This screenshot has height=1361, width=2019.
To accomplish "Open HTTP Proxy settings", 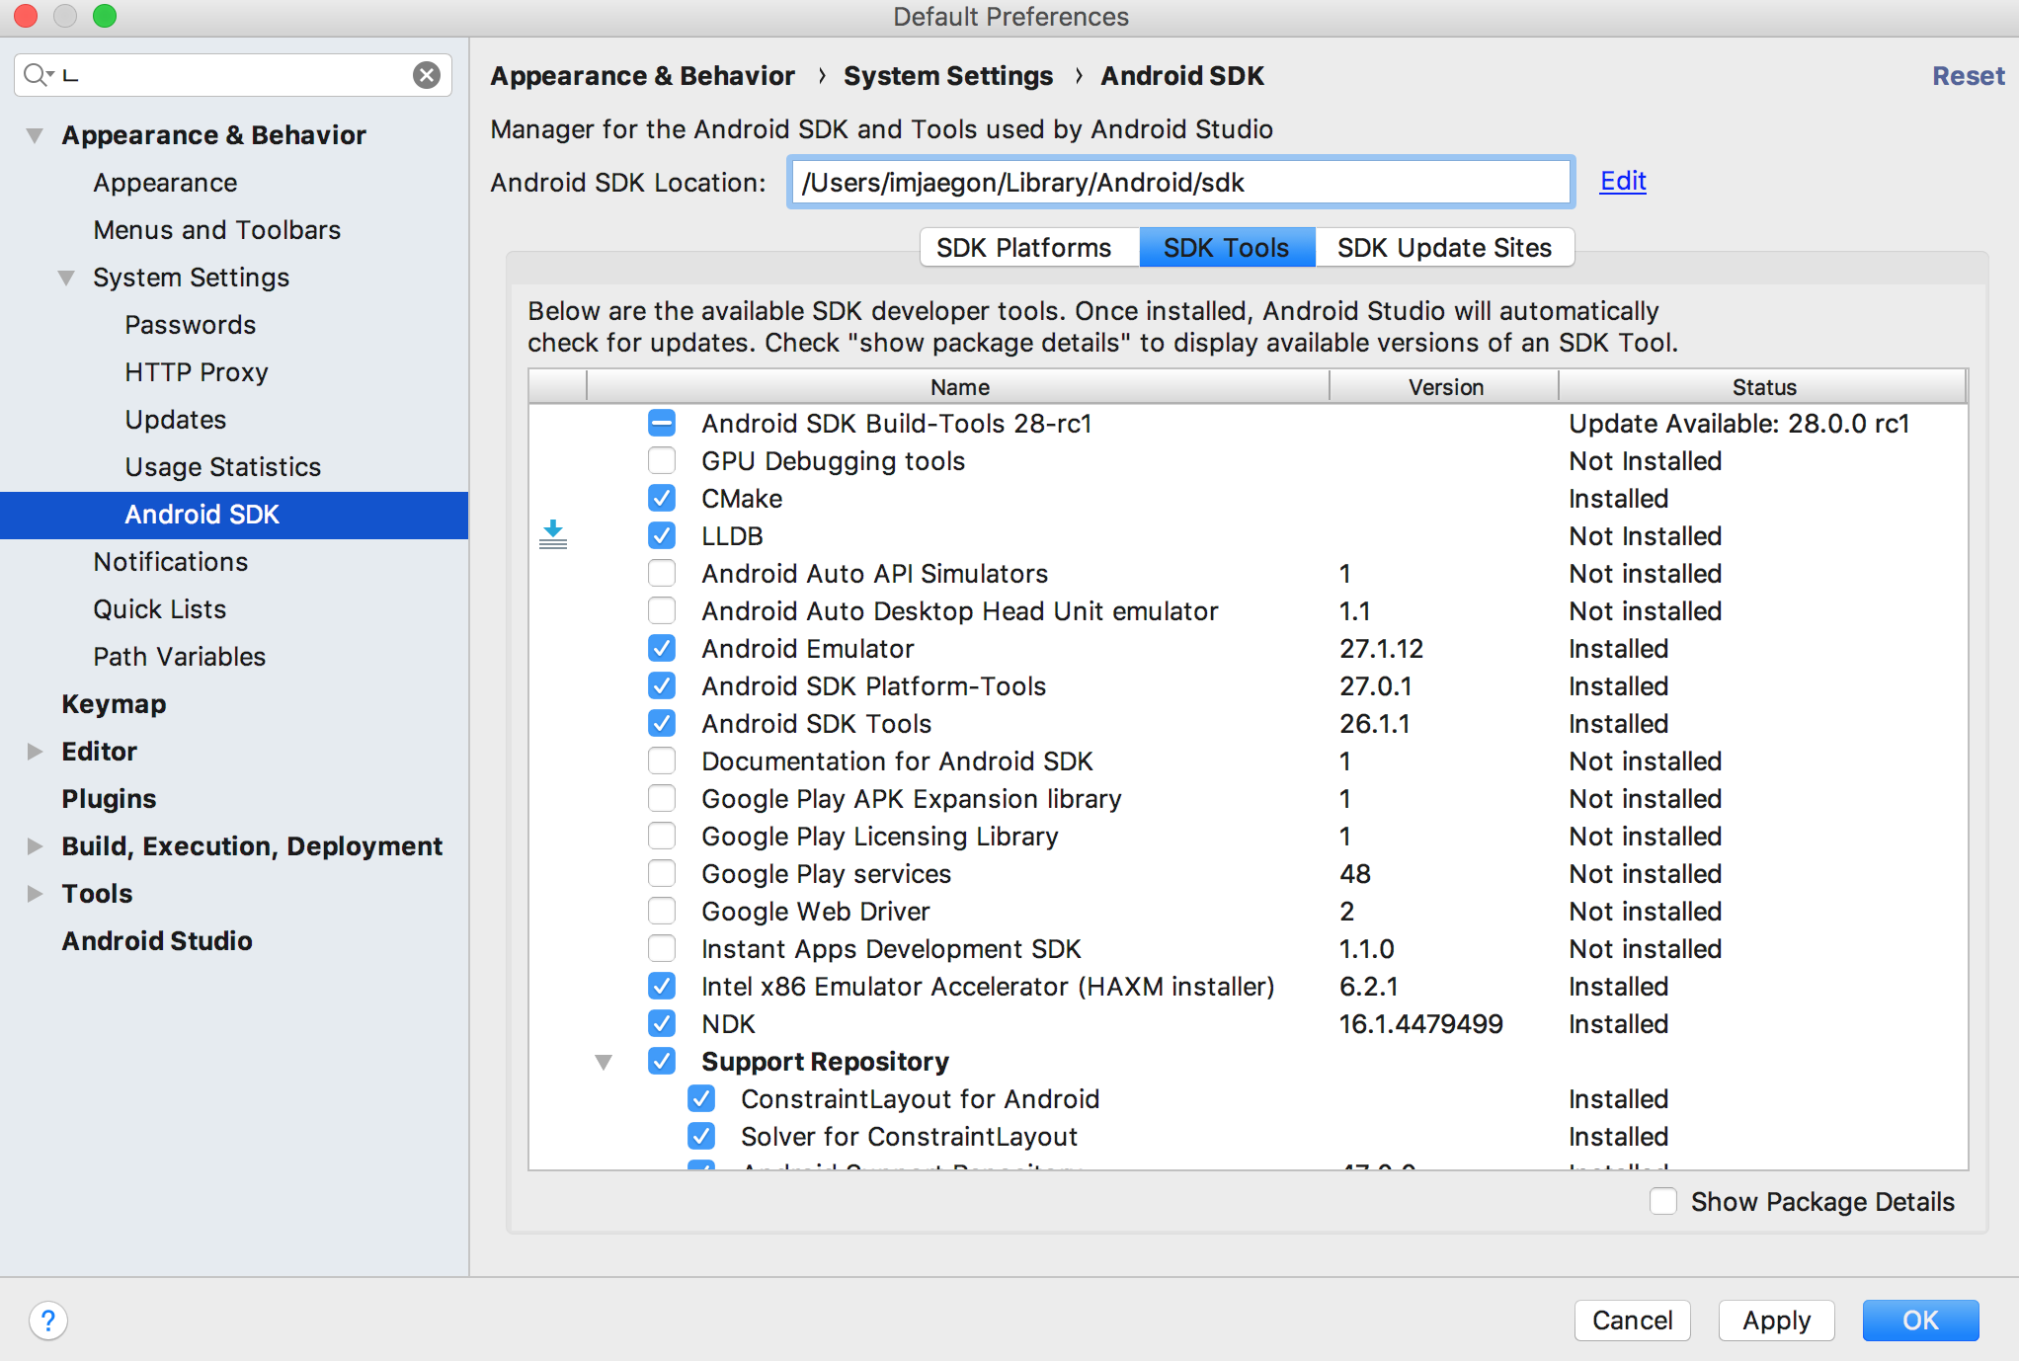I will [197, 372].
